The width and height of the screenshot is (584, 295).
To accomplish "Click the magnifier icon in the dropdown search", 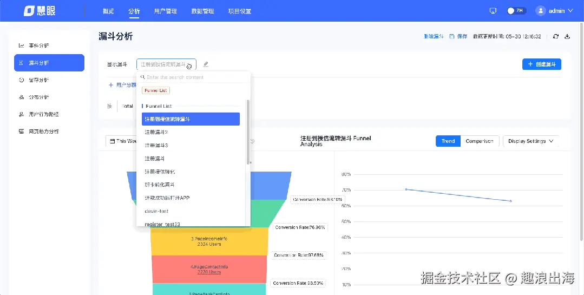I will pos(143,77).
